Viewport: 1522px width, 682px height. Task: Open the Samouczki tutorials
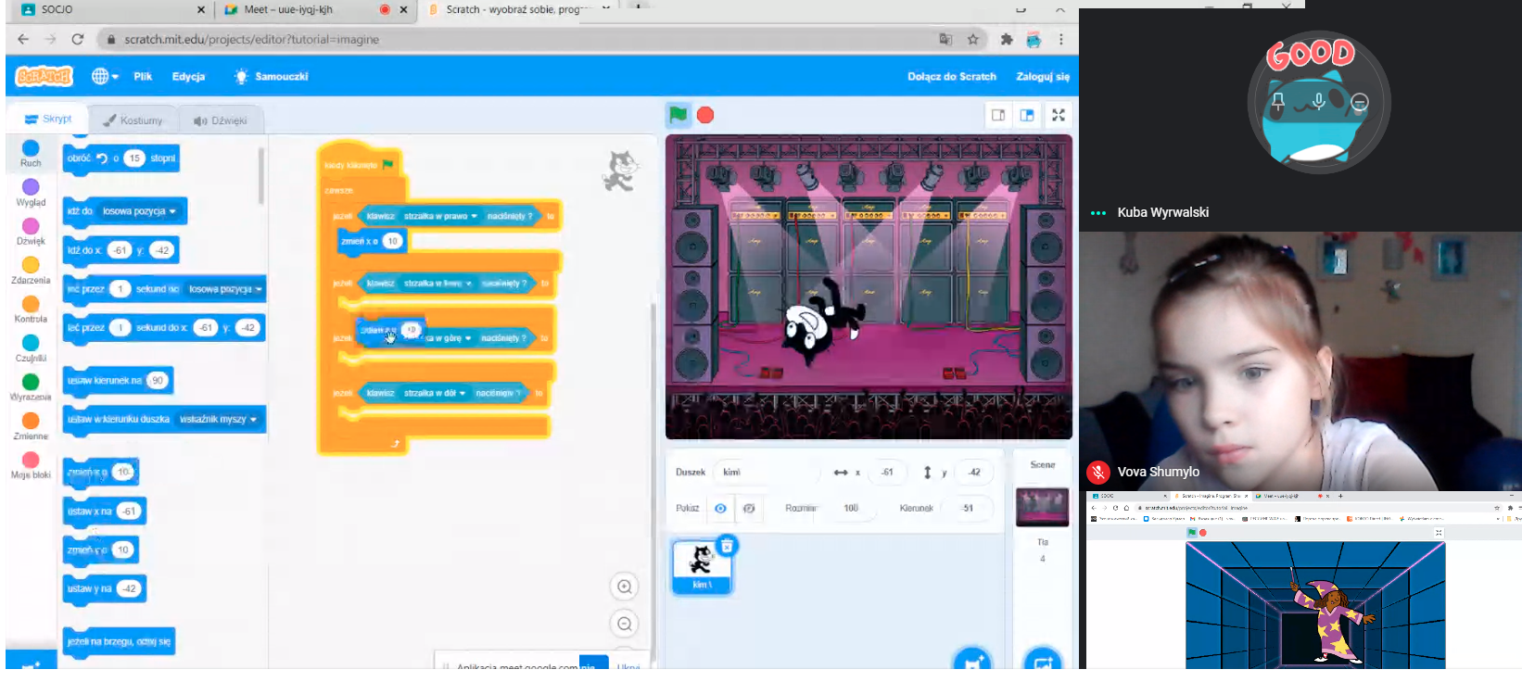pyautogui.click(x=271, y=76)
